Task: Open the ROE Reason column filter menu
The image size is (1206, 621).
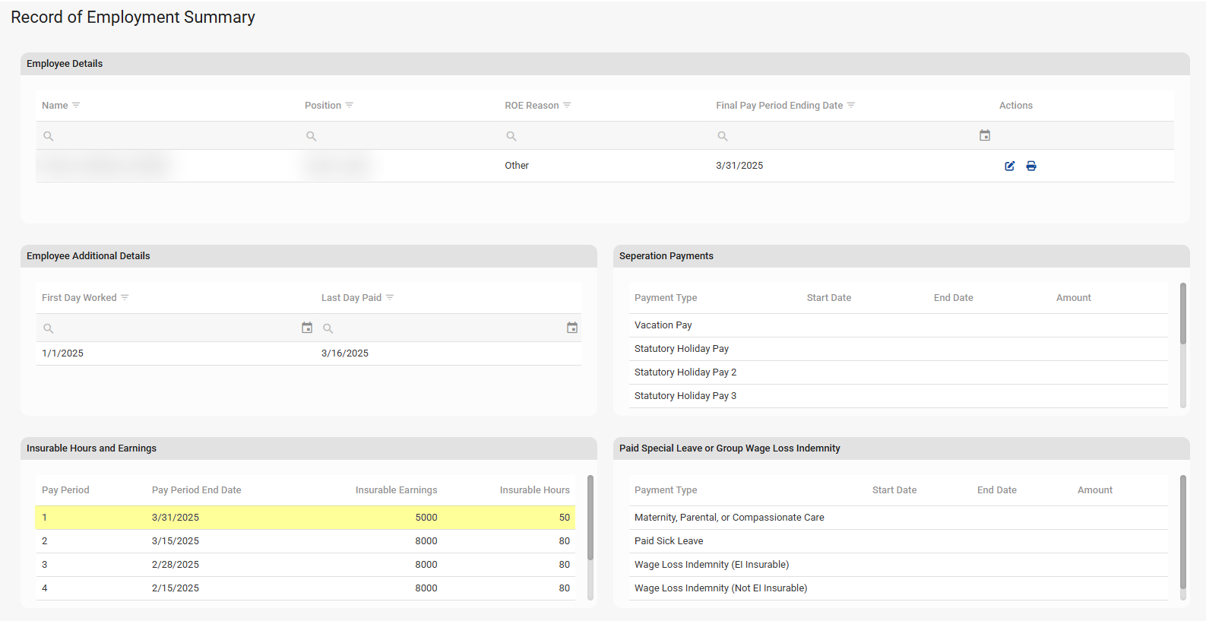Action: tap(567, 105)
